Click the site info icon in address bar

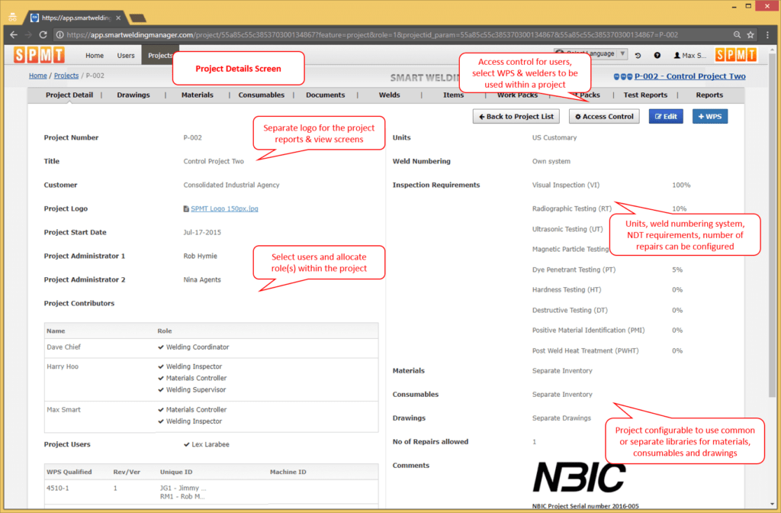point(59,35)
